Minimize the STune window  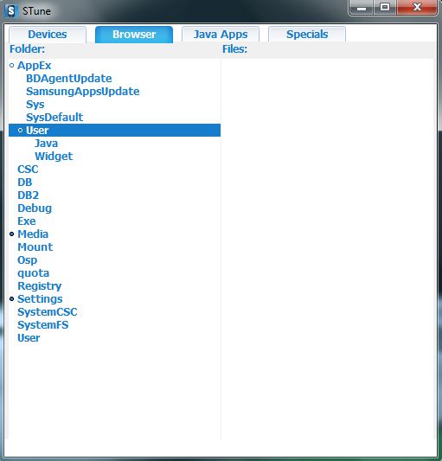(362, 7)
